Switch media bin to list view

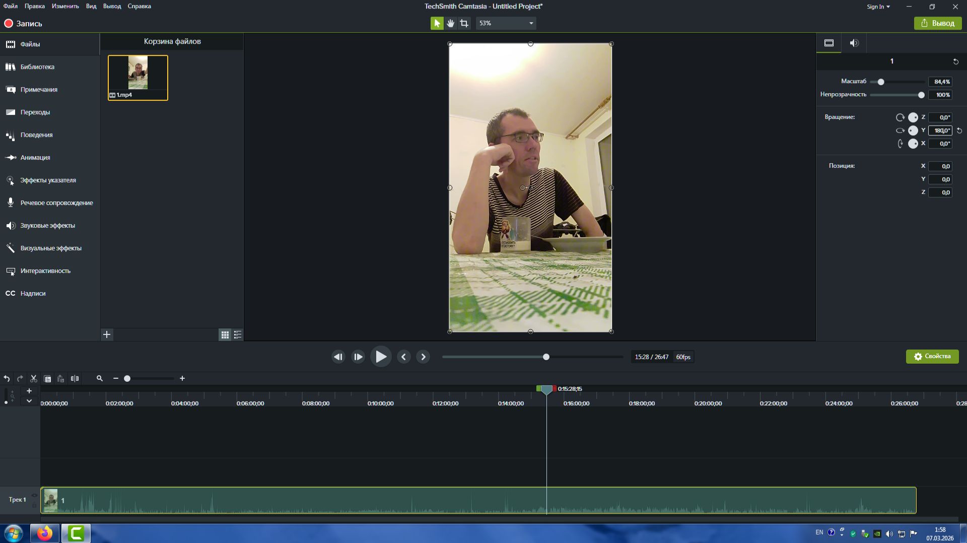coord(238,334)
